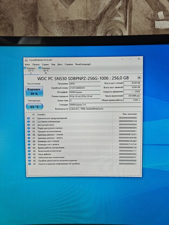Screen dimensions: 169x225
Task: Click the Интерфейс field NVM Express
Action: pos(85,92)
